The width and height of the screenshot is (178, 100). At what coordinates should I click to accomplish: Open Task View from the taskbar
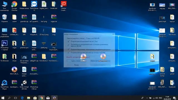pos(16,98)
